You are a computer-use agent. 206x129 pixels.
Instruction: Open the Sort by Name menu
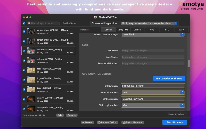tap(69, 23)
